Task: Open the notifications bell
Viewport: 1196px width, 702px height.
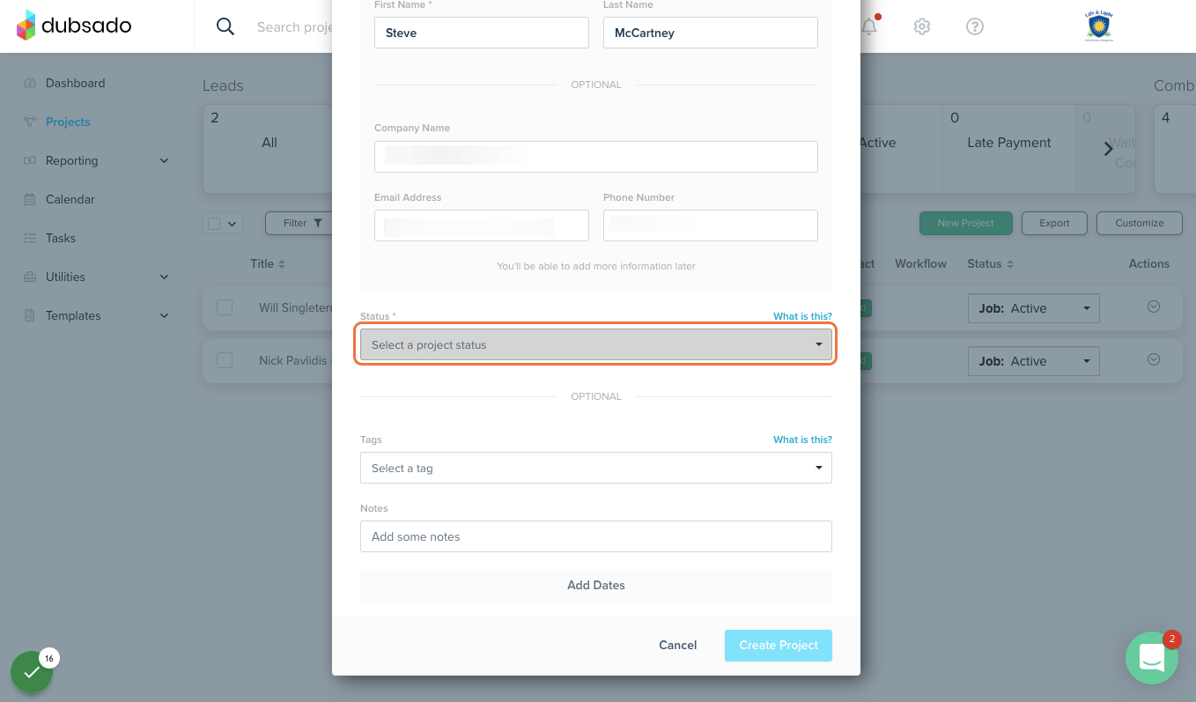Action: [869, 26]
